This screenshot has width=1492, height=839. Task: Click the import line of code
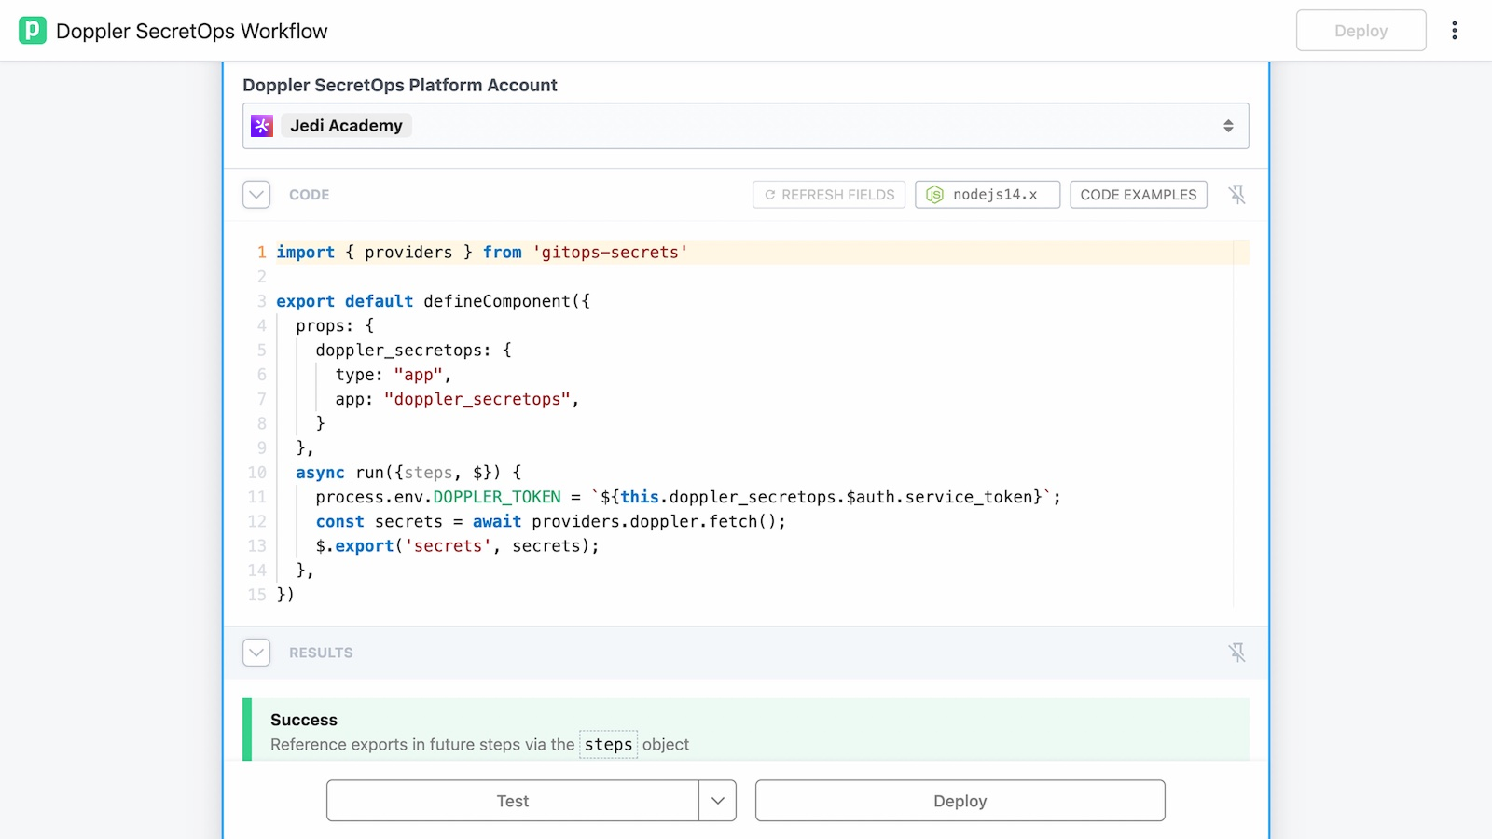pyautogui.click(x=482, y=253)
